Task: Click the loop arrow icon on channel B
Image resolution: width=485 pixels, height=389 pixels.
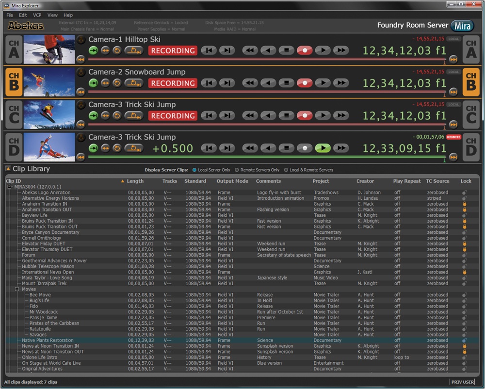Action: point(117,83)
